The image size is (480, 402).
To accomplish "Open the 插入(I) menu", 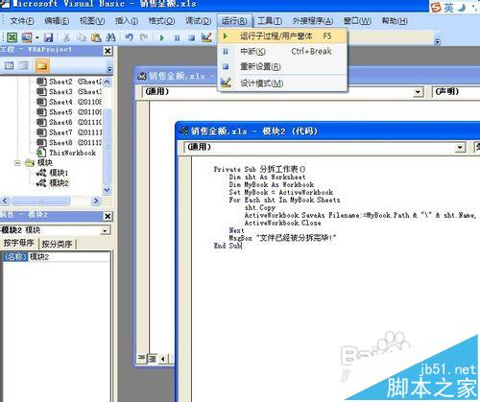I will (x=127, y=21).
